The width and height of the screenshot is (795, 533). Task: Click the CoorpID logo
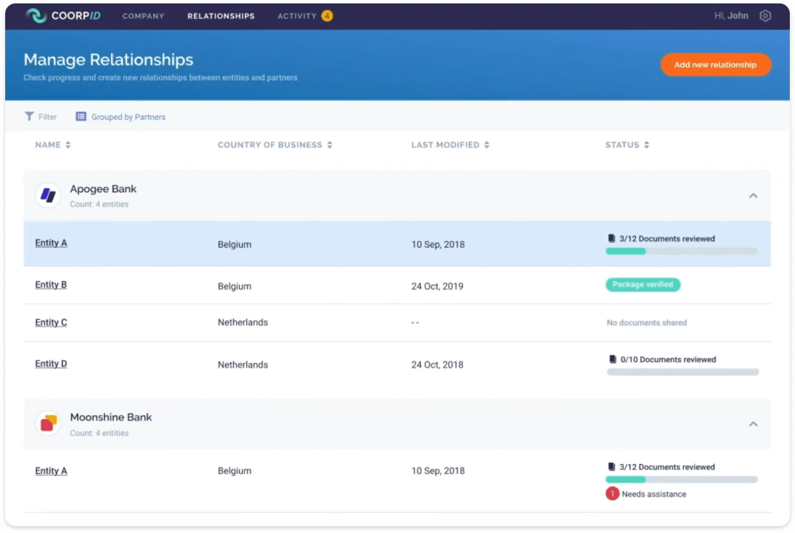click(x=62, y=16)
